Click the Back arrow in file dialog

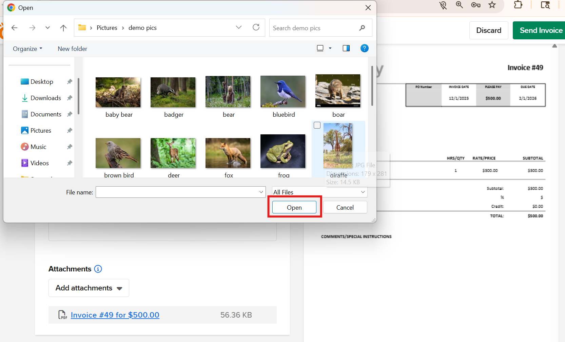(14, 28)
